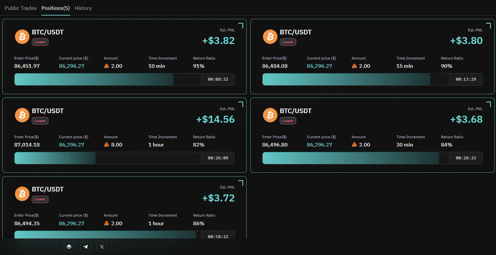Click the 00:08:32 countdown timer
This screenshot has width=496, height=255.
click(x=218, y=79)
